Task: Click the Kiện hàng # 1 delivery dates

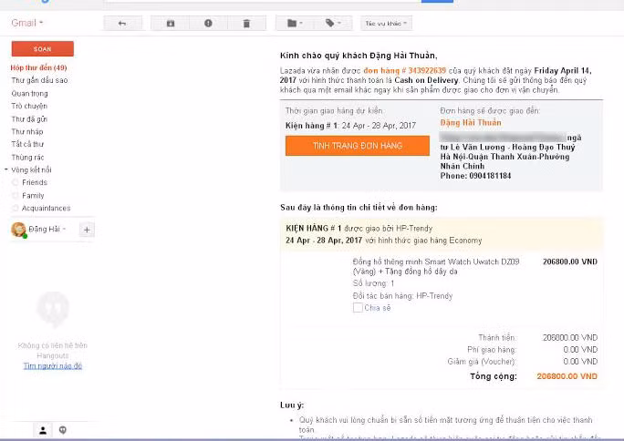Action: point(350,126)
